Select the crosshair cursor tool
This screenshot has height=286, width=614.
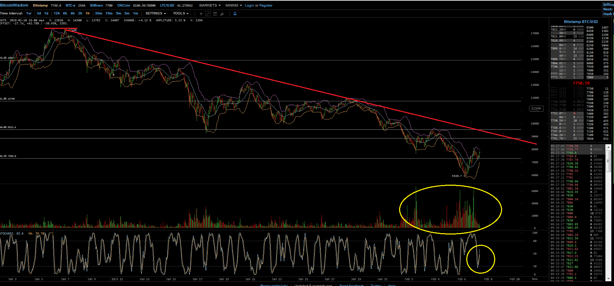click(201, 14)
